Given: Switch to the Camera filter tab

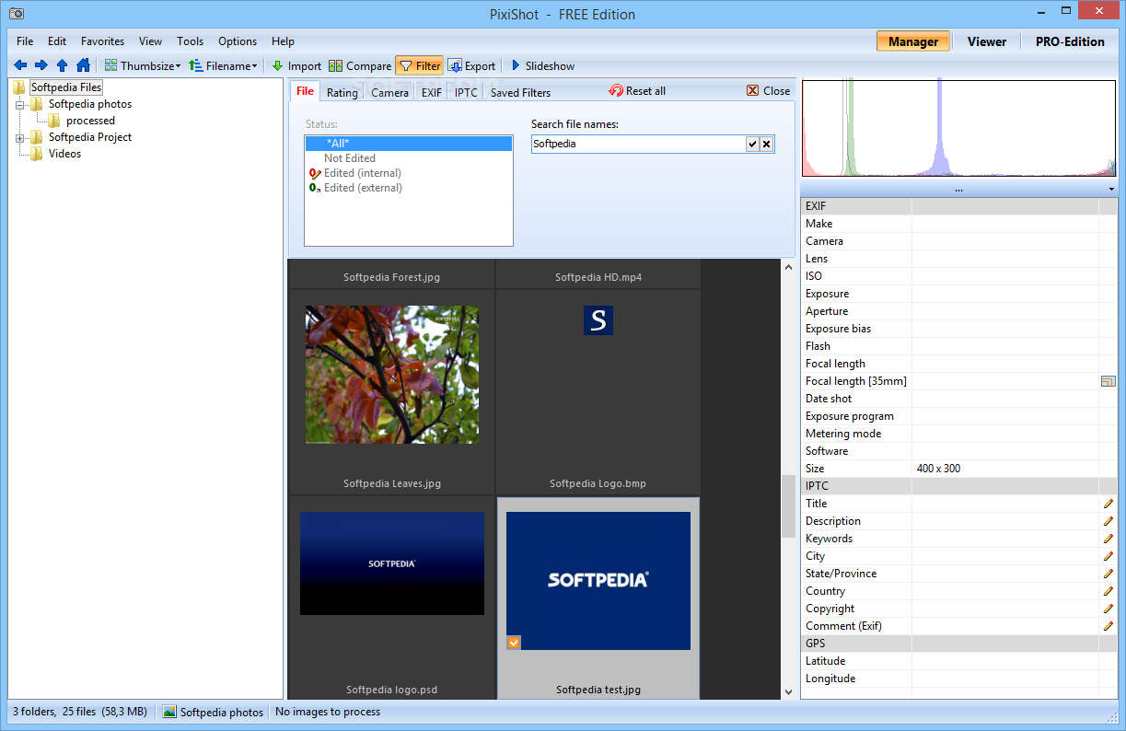Looking at the screenshot, I should (x=389, y=92).
